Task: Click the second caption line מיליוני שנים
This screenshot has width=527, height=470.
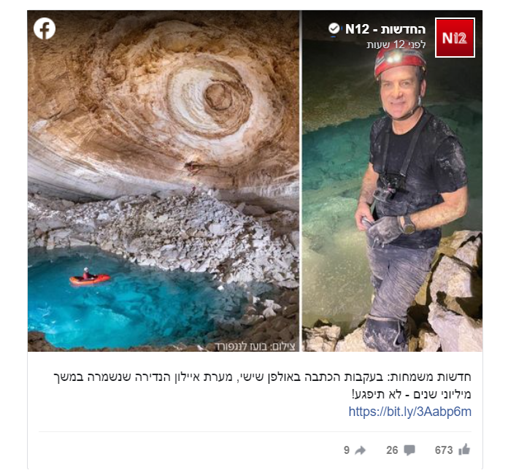Action: click(x=412, y=394)
